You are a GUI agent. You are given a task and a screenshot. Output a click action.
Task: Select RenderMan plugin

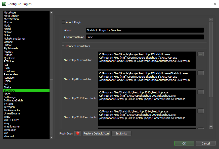[26, 74]
